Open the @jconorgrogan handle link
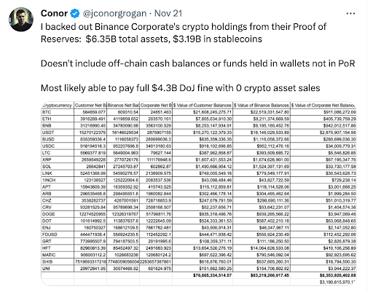This screenshot has width=373, height=292. coord(114,14)
